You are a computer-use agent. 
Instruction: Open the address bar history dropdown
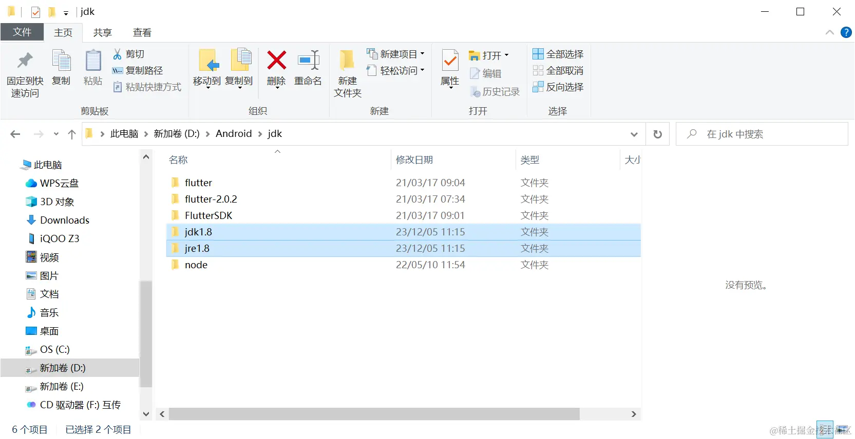634,134
